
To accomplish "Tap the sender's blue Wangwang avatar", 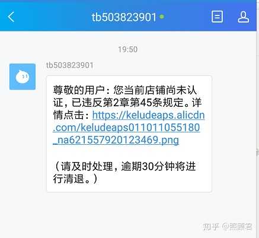I will click(x=23, y=77).
